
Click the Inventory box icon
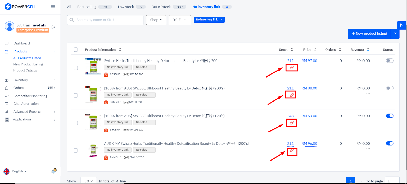click(7, 80)
